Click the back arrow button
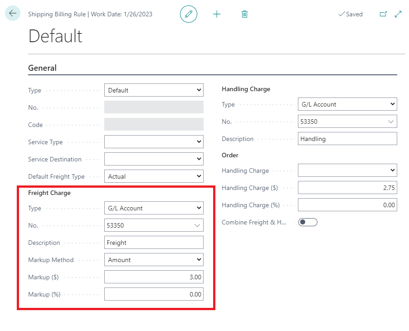The width and height of the screenshot is (409, 331). [x=12, y=14]
